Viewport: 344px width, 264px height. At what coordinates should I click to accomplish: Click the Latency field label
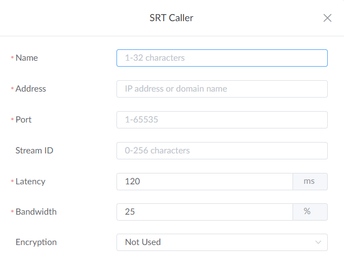pos(30,182)
